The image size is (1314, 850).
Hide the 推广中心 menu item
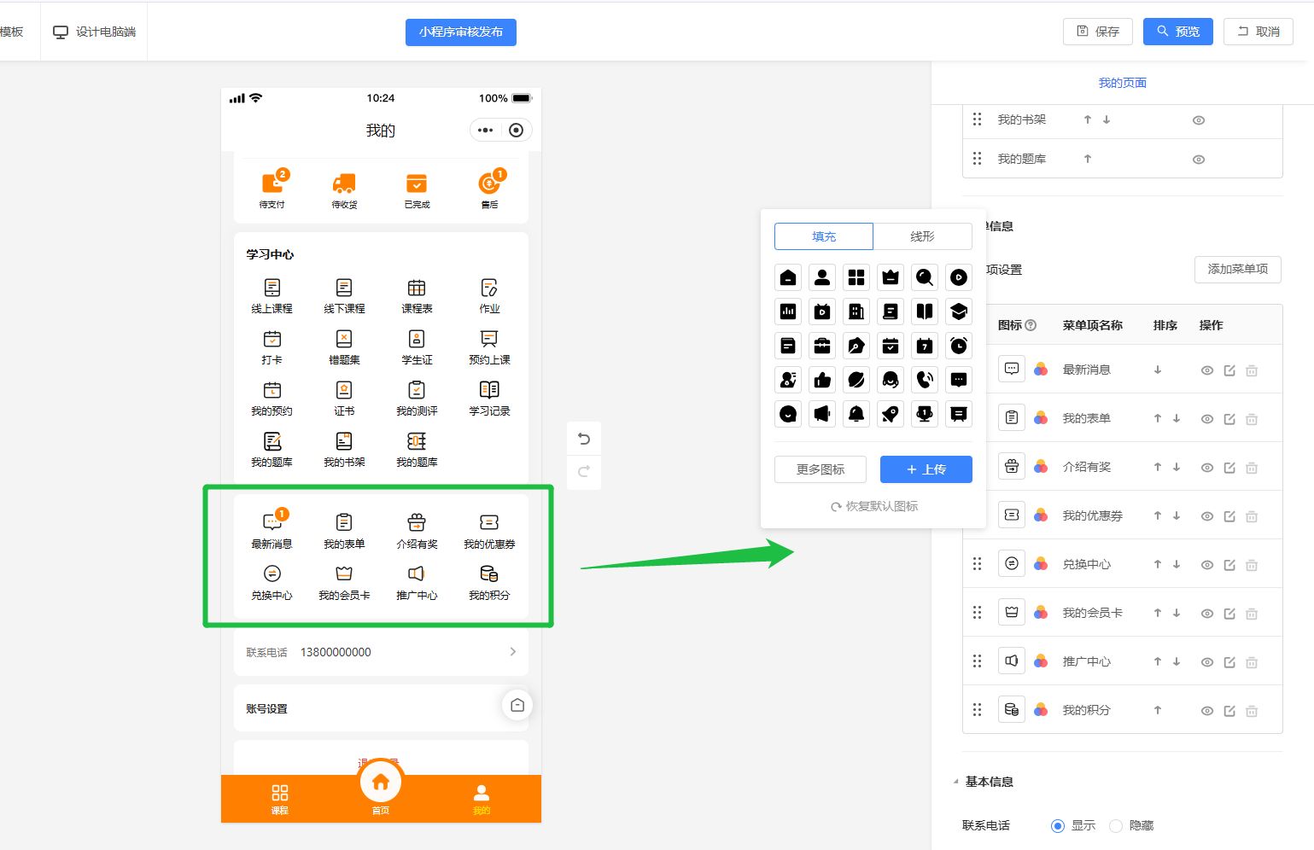click(1207, 662)
